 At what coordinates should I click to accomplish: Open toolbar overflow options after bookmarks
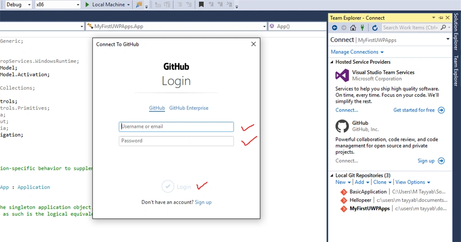[237, 6]
